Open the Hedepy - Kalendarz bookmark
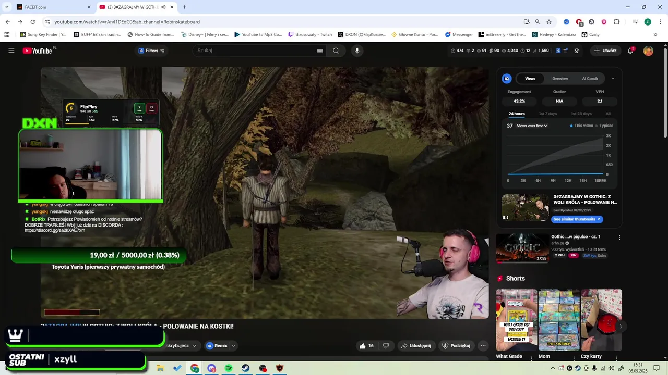 [554, 35]
